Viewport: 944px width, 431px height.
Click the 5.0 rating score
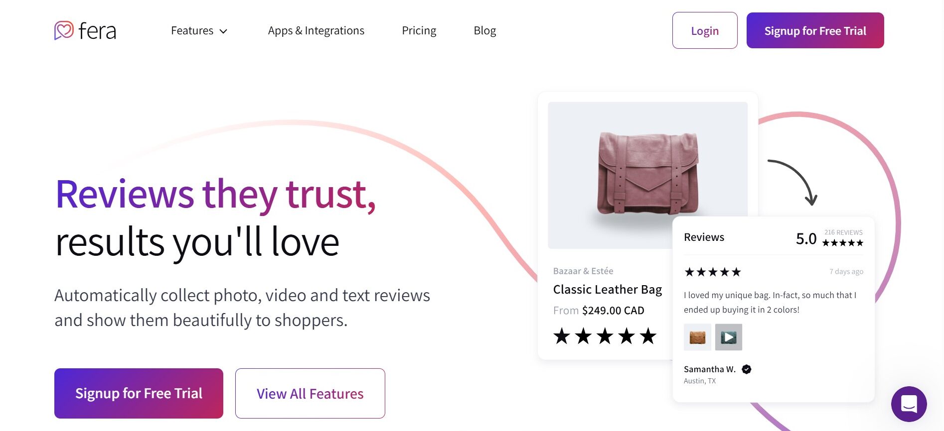point(806,239)
